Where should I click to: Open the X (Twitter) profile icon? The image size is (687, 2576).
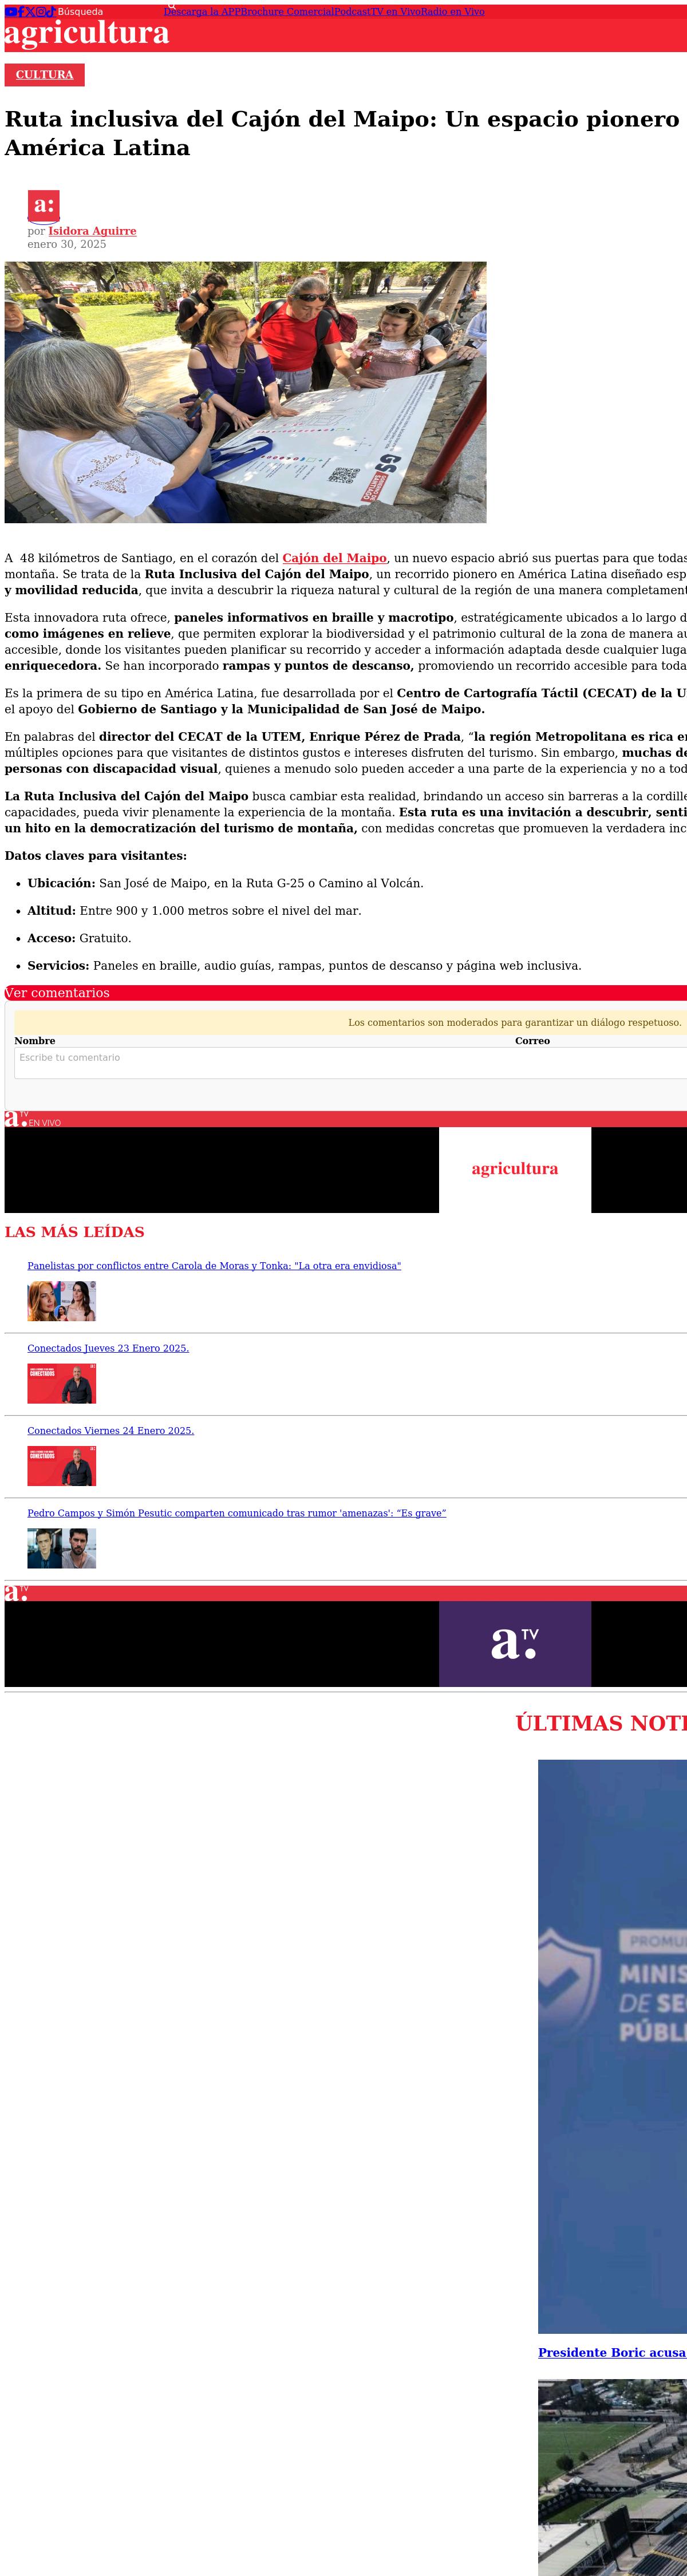point(30,12)
